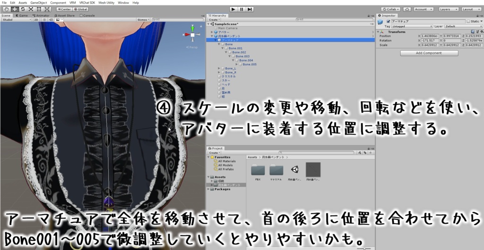Toggle the アーマチュア active checkbox
484x250 pixels.
click(x=388, y=22)
